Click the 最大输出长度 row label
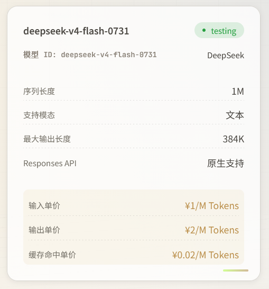Screen dimensions: 269x289 47,139
